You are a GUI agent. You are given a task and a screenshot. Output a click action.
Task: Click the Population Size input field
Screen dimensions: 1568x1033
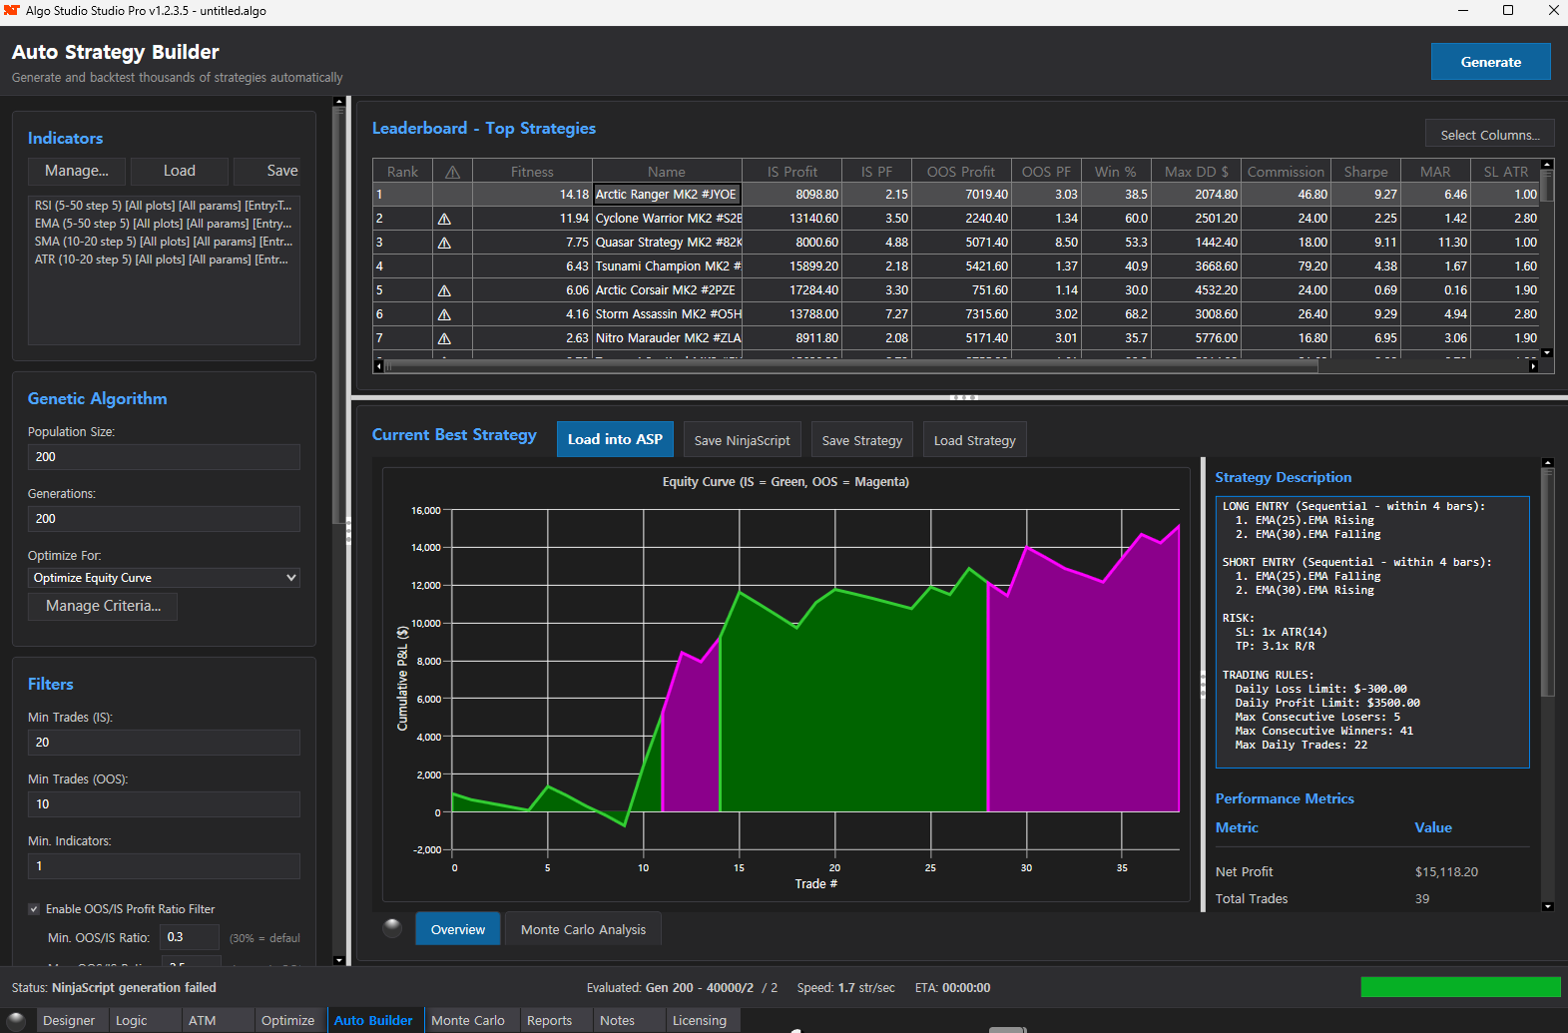pyautogui.click(x=164, y=457)
